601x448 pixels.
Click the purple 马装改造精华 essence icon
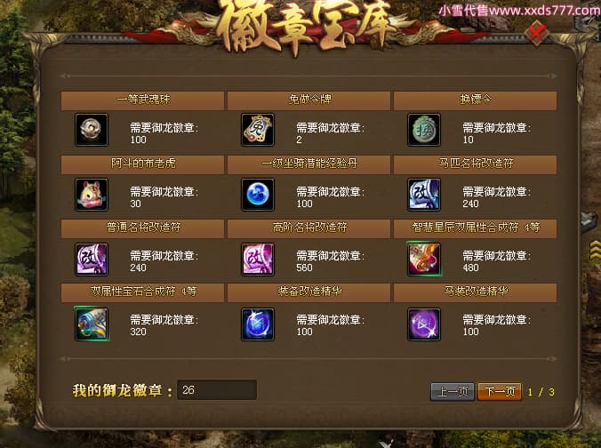(424, 324)
